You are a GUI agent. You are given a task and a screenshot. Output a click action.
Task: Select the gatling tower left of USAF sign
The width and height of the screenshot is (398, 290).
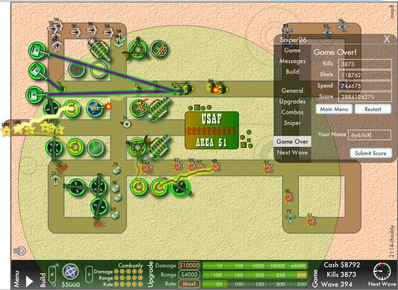[159, 108]
